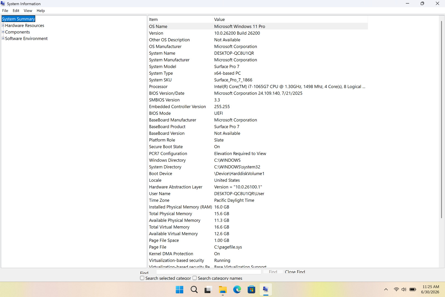
Task: Click the battery status icon
Action: point(413,289)
